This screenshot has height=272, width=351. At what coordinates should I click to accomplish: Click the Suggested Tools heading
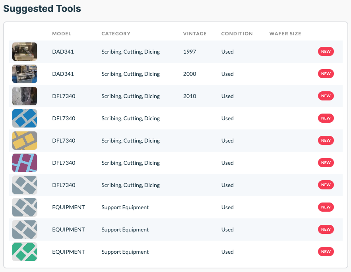(42, 9)
